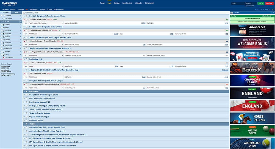Image resolution: width=275 pixels, height=149 pixels.
Task: Click the Snooker triangle icon in the sidebar
Action: coord(4,36)
